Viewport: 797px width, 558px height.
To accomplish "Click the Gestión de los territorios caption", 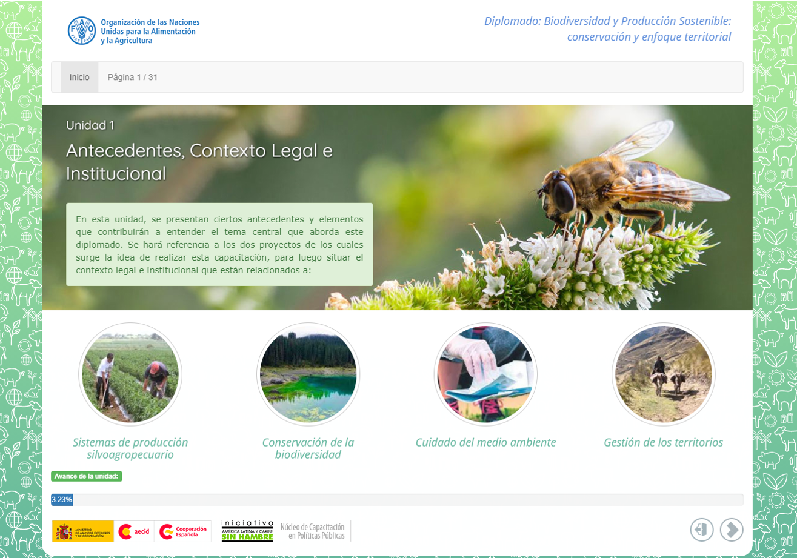I will [663, 442].
